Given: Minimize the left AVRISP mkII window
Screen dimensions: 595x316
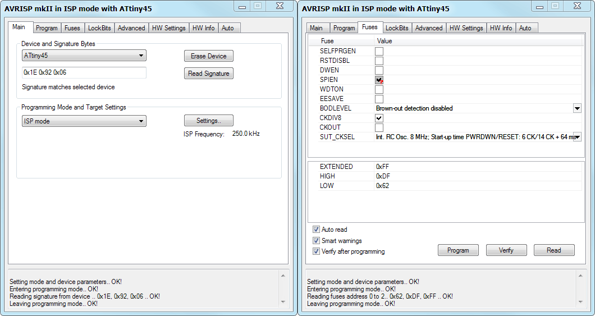Looking at the screenshot, I should [x=242, y=6].
